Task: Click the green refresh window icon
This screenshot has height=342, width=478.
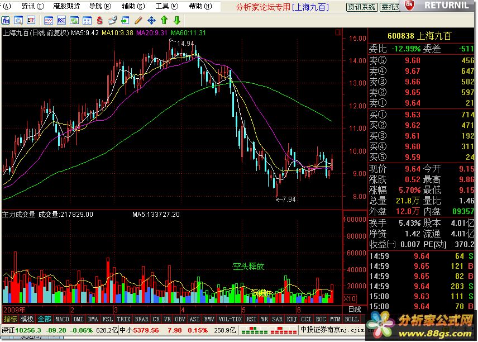Action: 74,21
